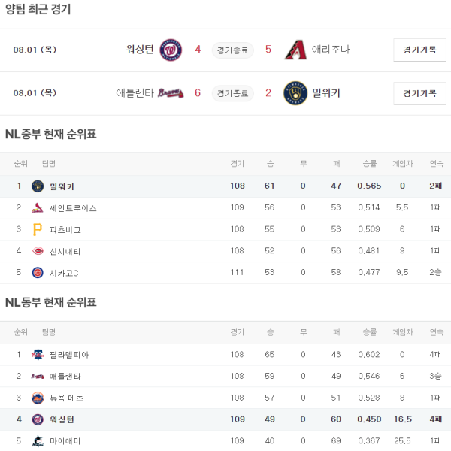Click the 승률 column header in NL중부 table
Image resolution: width=451 pixels, height=451 pixels.
370,164
